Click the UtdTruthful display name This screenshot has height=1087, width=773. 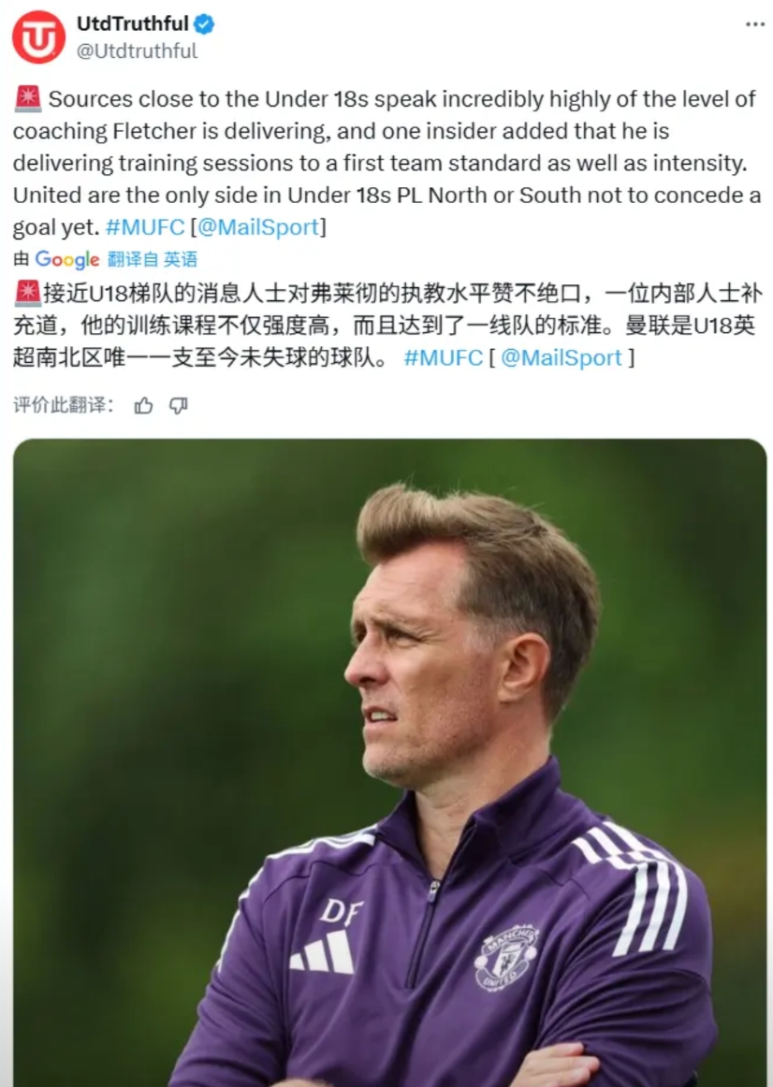pos(132,23)
